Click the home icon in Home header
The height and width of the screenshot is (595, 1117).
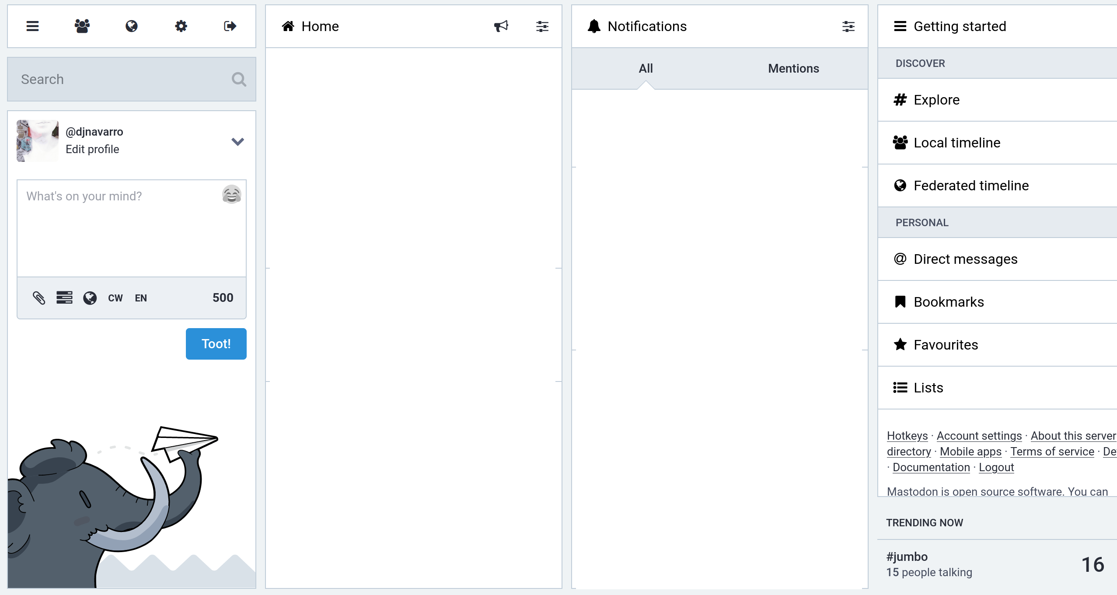click(288, 26)
